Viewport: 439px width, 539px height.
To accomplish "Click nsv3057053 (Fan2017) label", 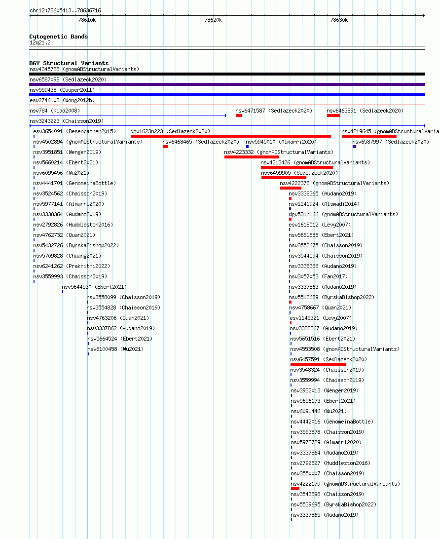I will tap(319, 275).
